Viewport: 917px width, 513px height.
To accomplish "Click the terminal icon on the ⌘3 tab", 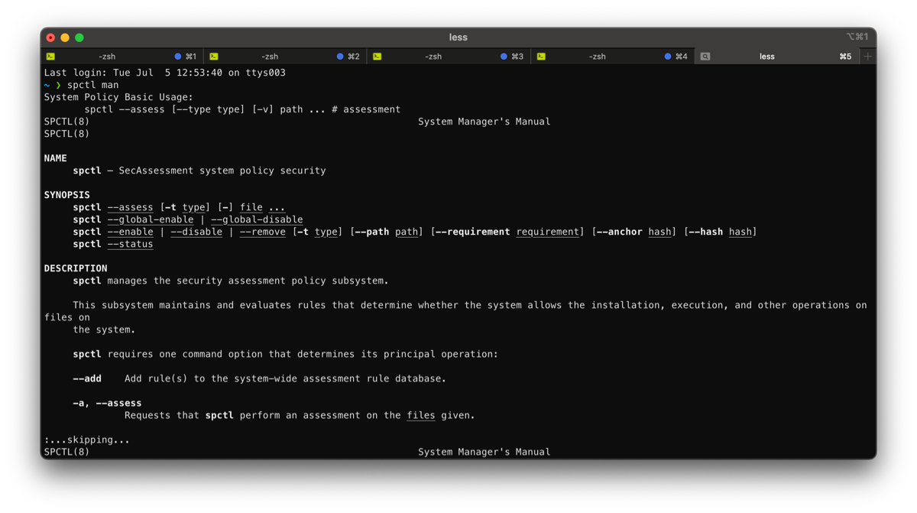I will click(x=377, y=57).
